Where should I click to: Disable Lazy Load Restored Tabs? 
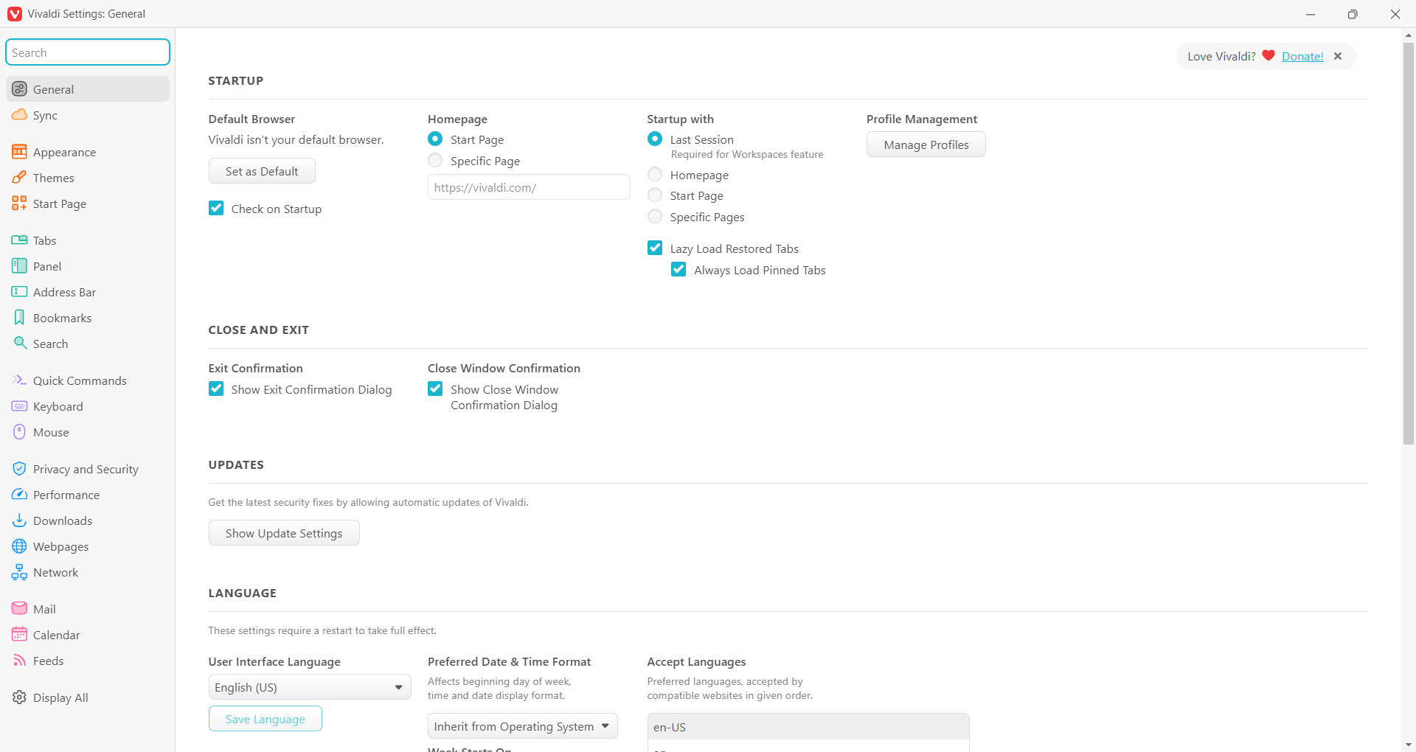pos(655,248)
